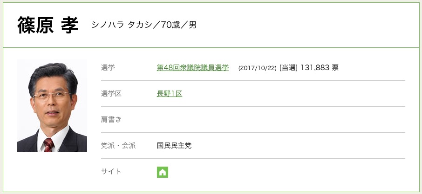Open the 第48回衆議院議員選挙 election link
The width and height of the screenshot is (422, 194).
[x=193, y=68]
